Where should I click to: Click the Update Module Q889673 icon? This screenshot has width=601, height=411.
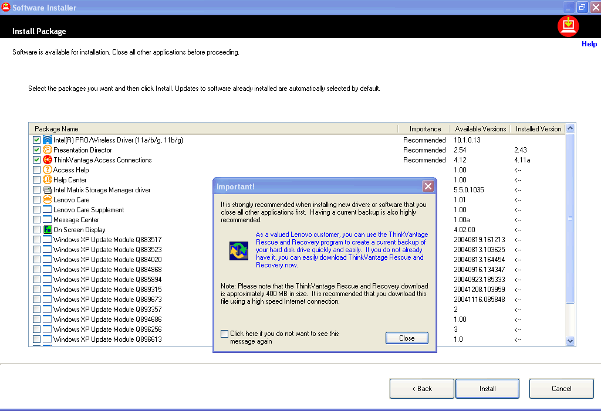coord(47,299)
